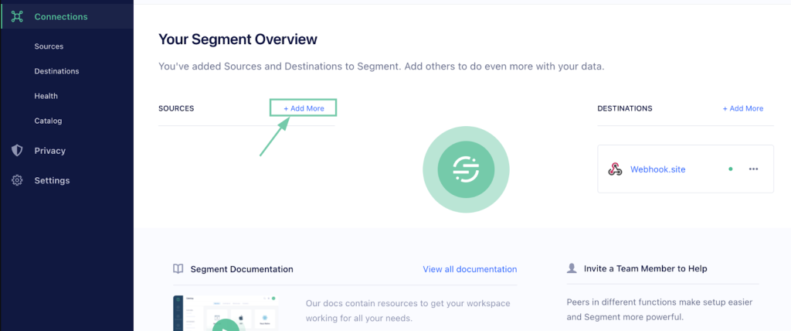
Task: Click the person icon beside Invite a Team Member
Action: (x=572, y=268)
